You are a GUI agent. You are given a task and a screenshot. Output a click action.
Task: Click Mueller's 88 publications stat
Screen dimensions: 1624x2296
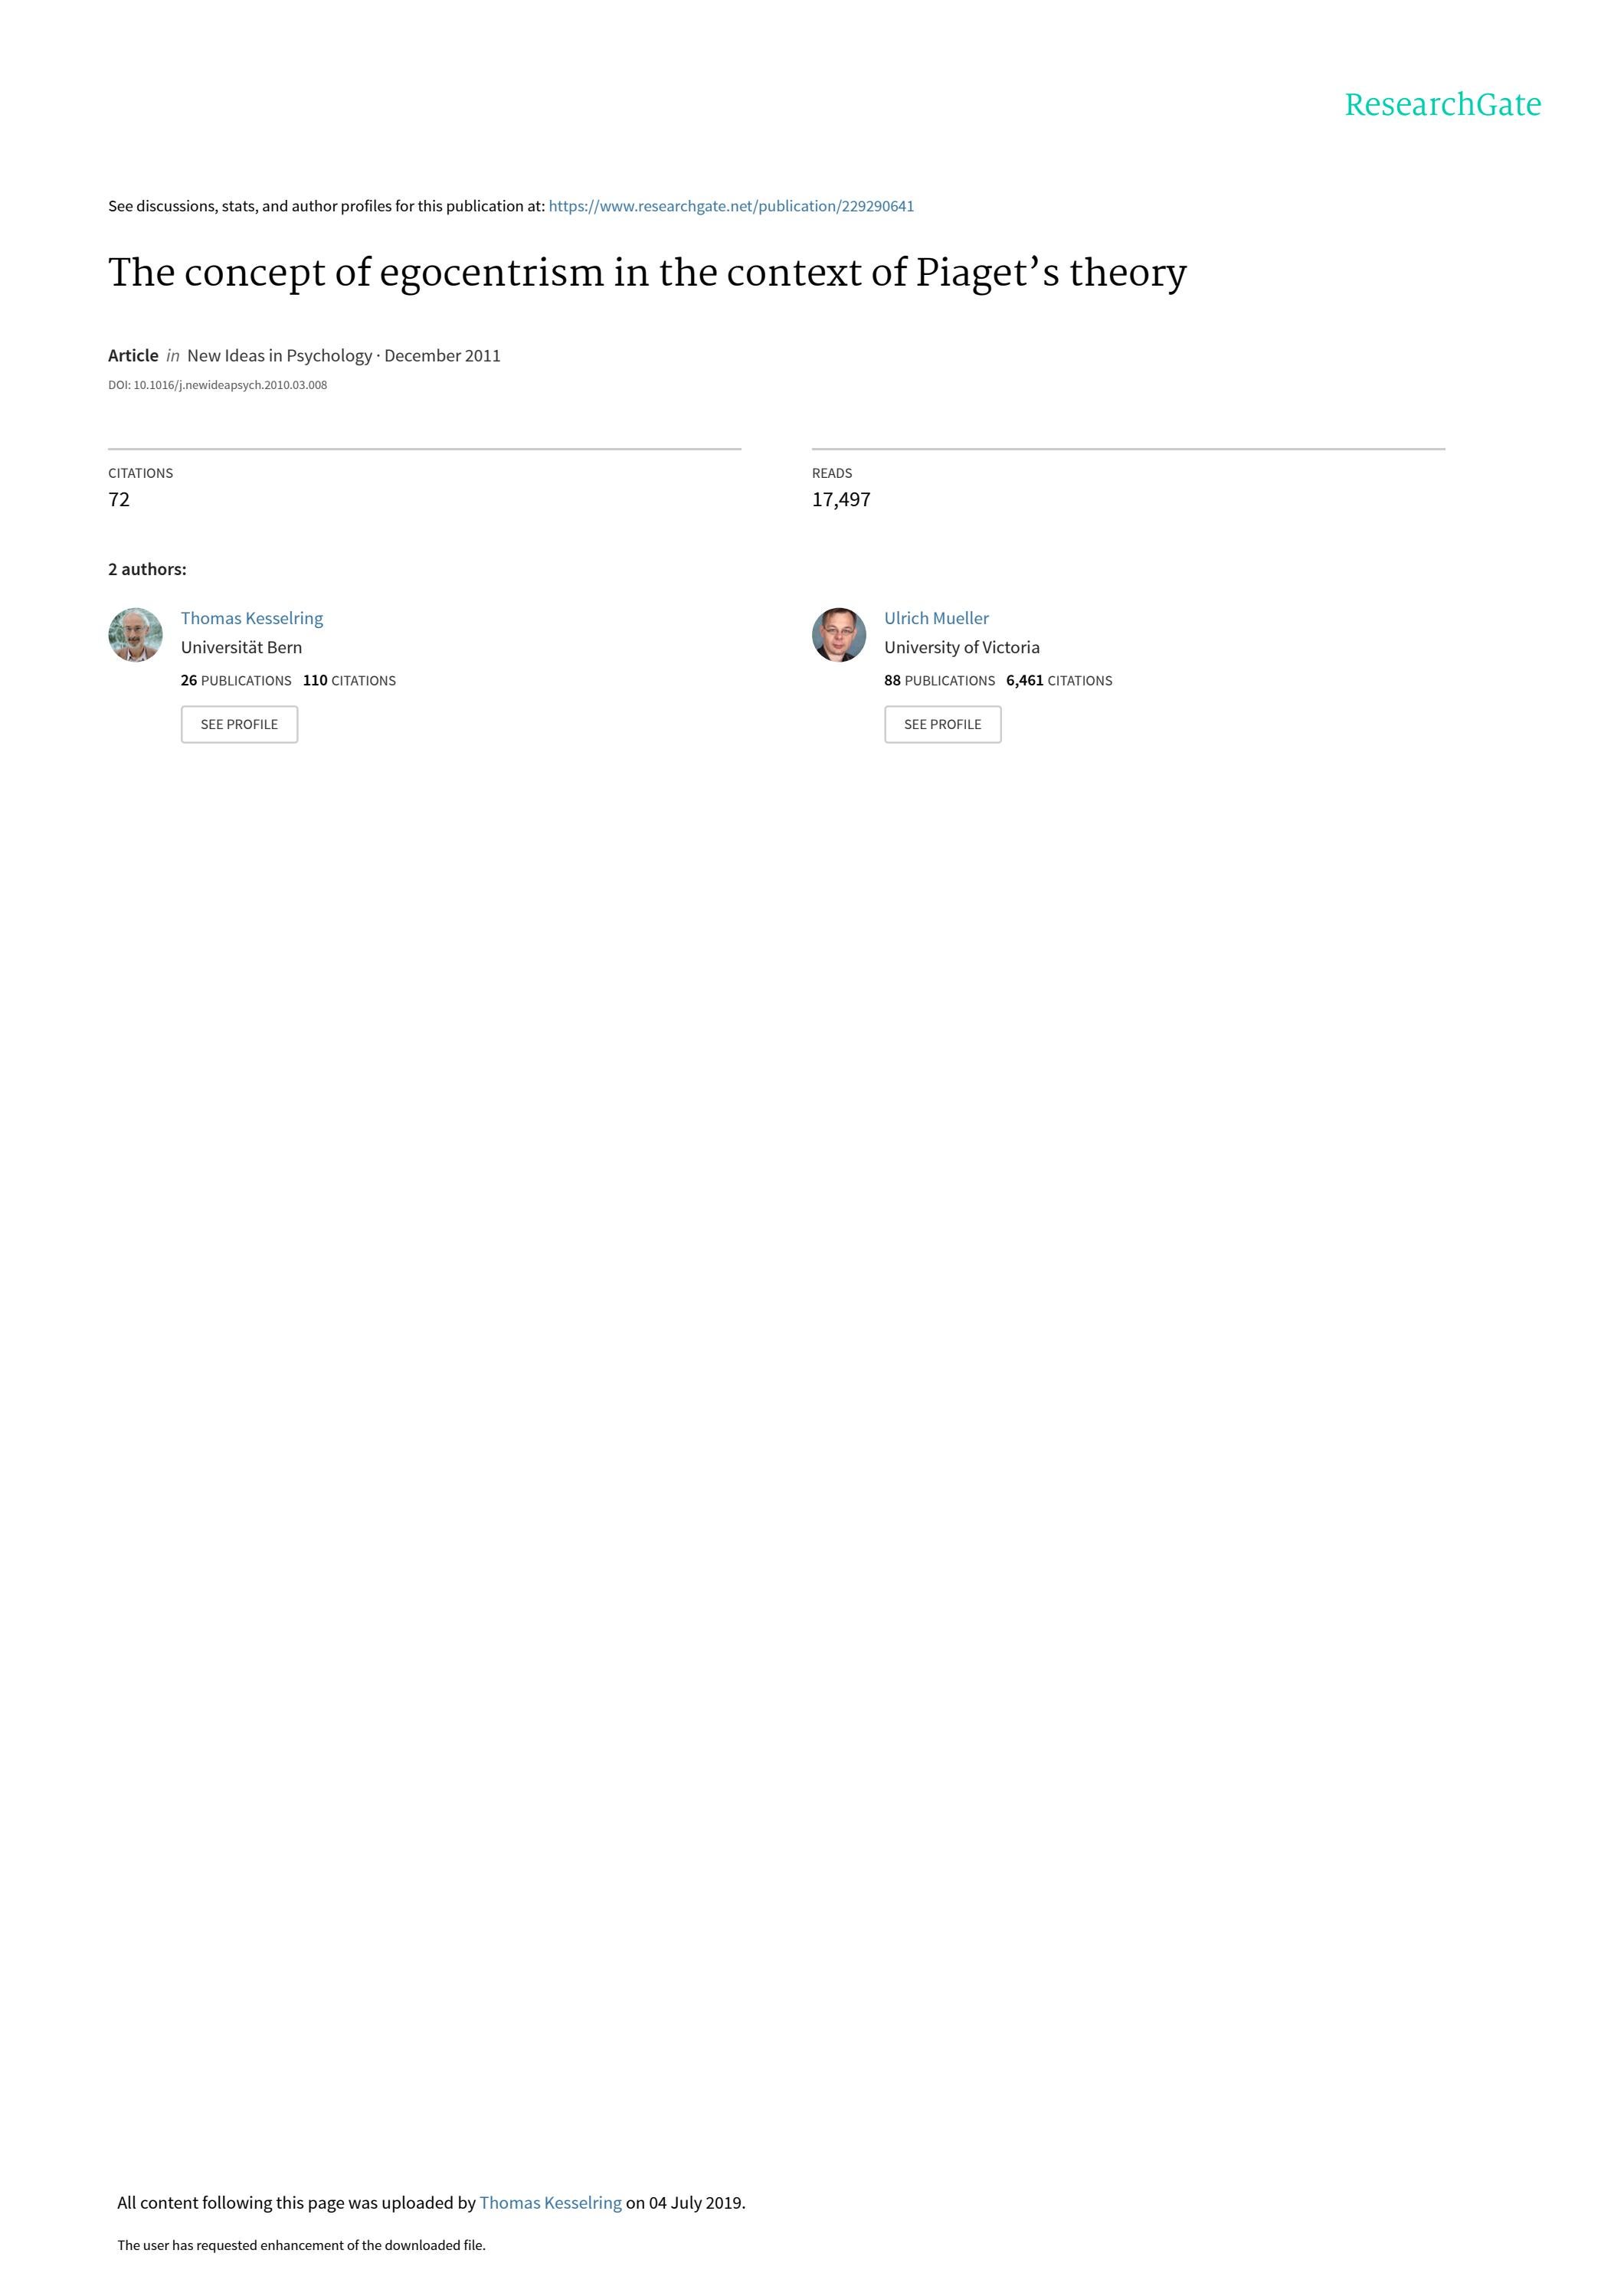939,680
